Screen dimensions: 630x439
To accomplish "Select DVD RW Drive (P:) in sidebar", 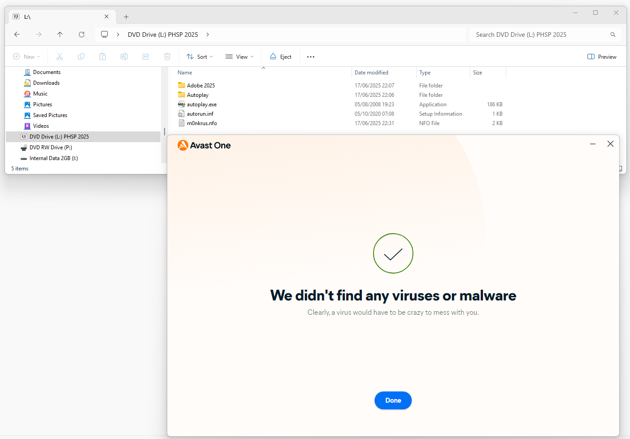I will pyautogui.click(x=51, y=148).
